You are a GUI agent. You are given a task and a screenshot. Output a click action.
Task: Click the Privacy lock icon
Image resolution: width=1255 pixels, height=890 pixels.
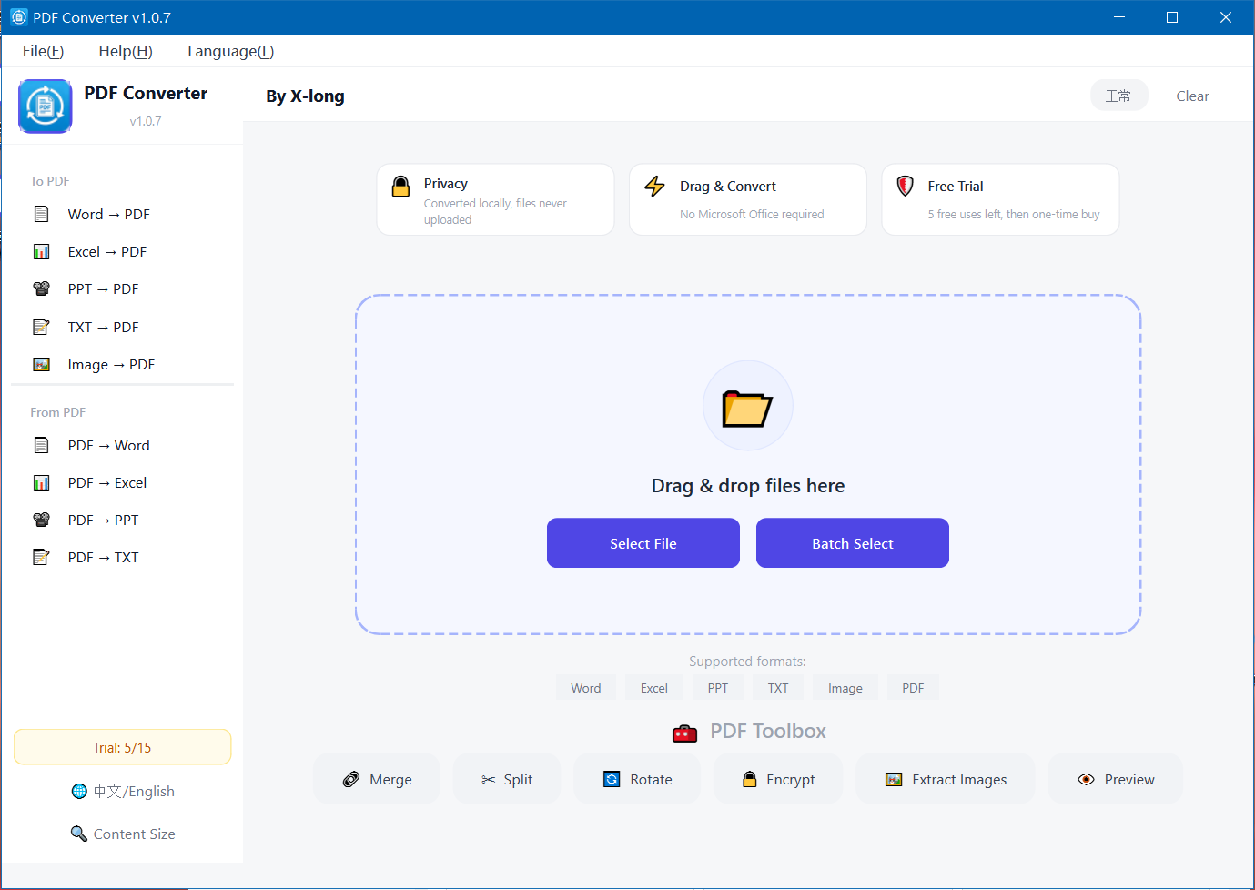coord(400,187)
